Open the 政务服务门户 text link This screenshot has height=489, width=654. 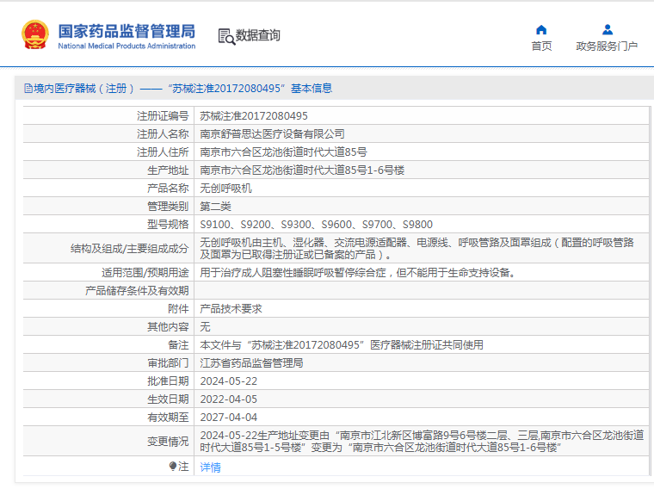(607, 46)
